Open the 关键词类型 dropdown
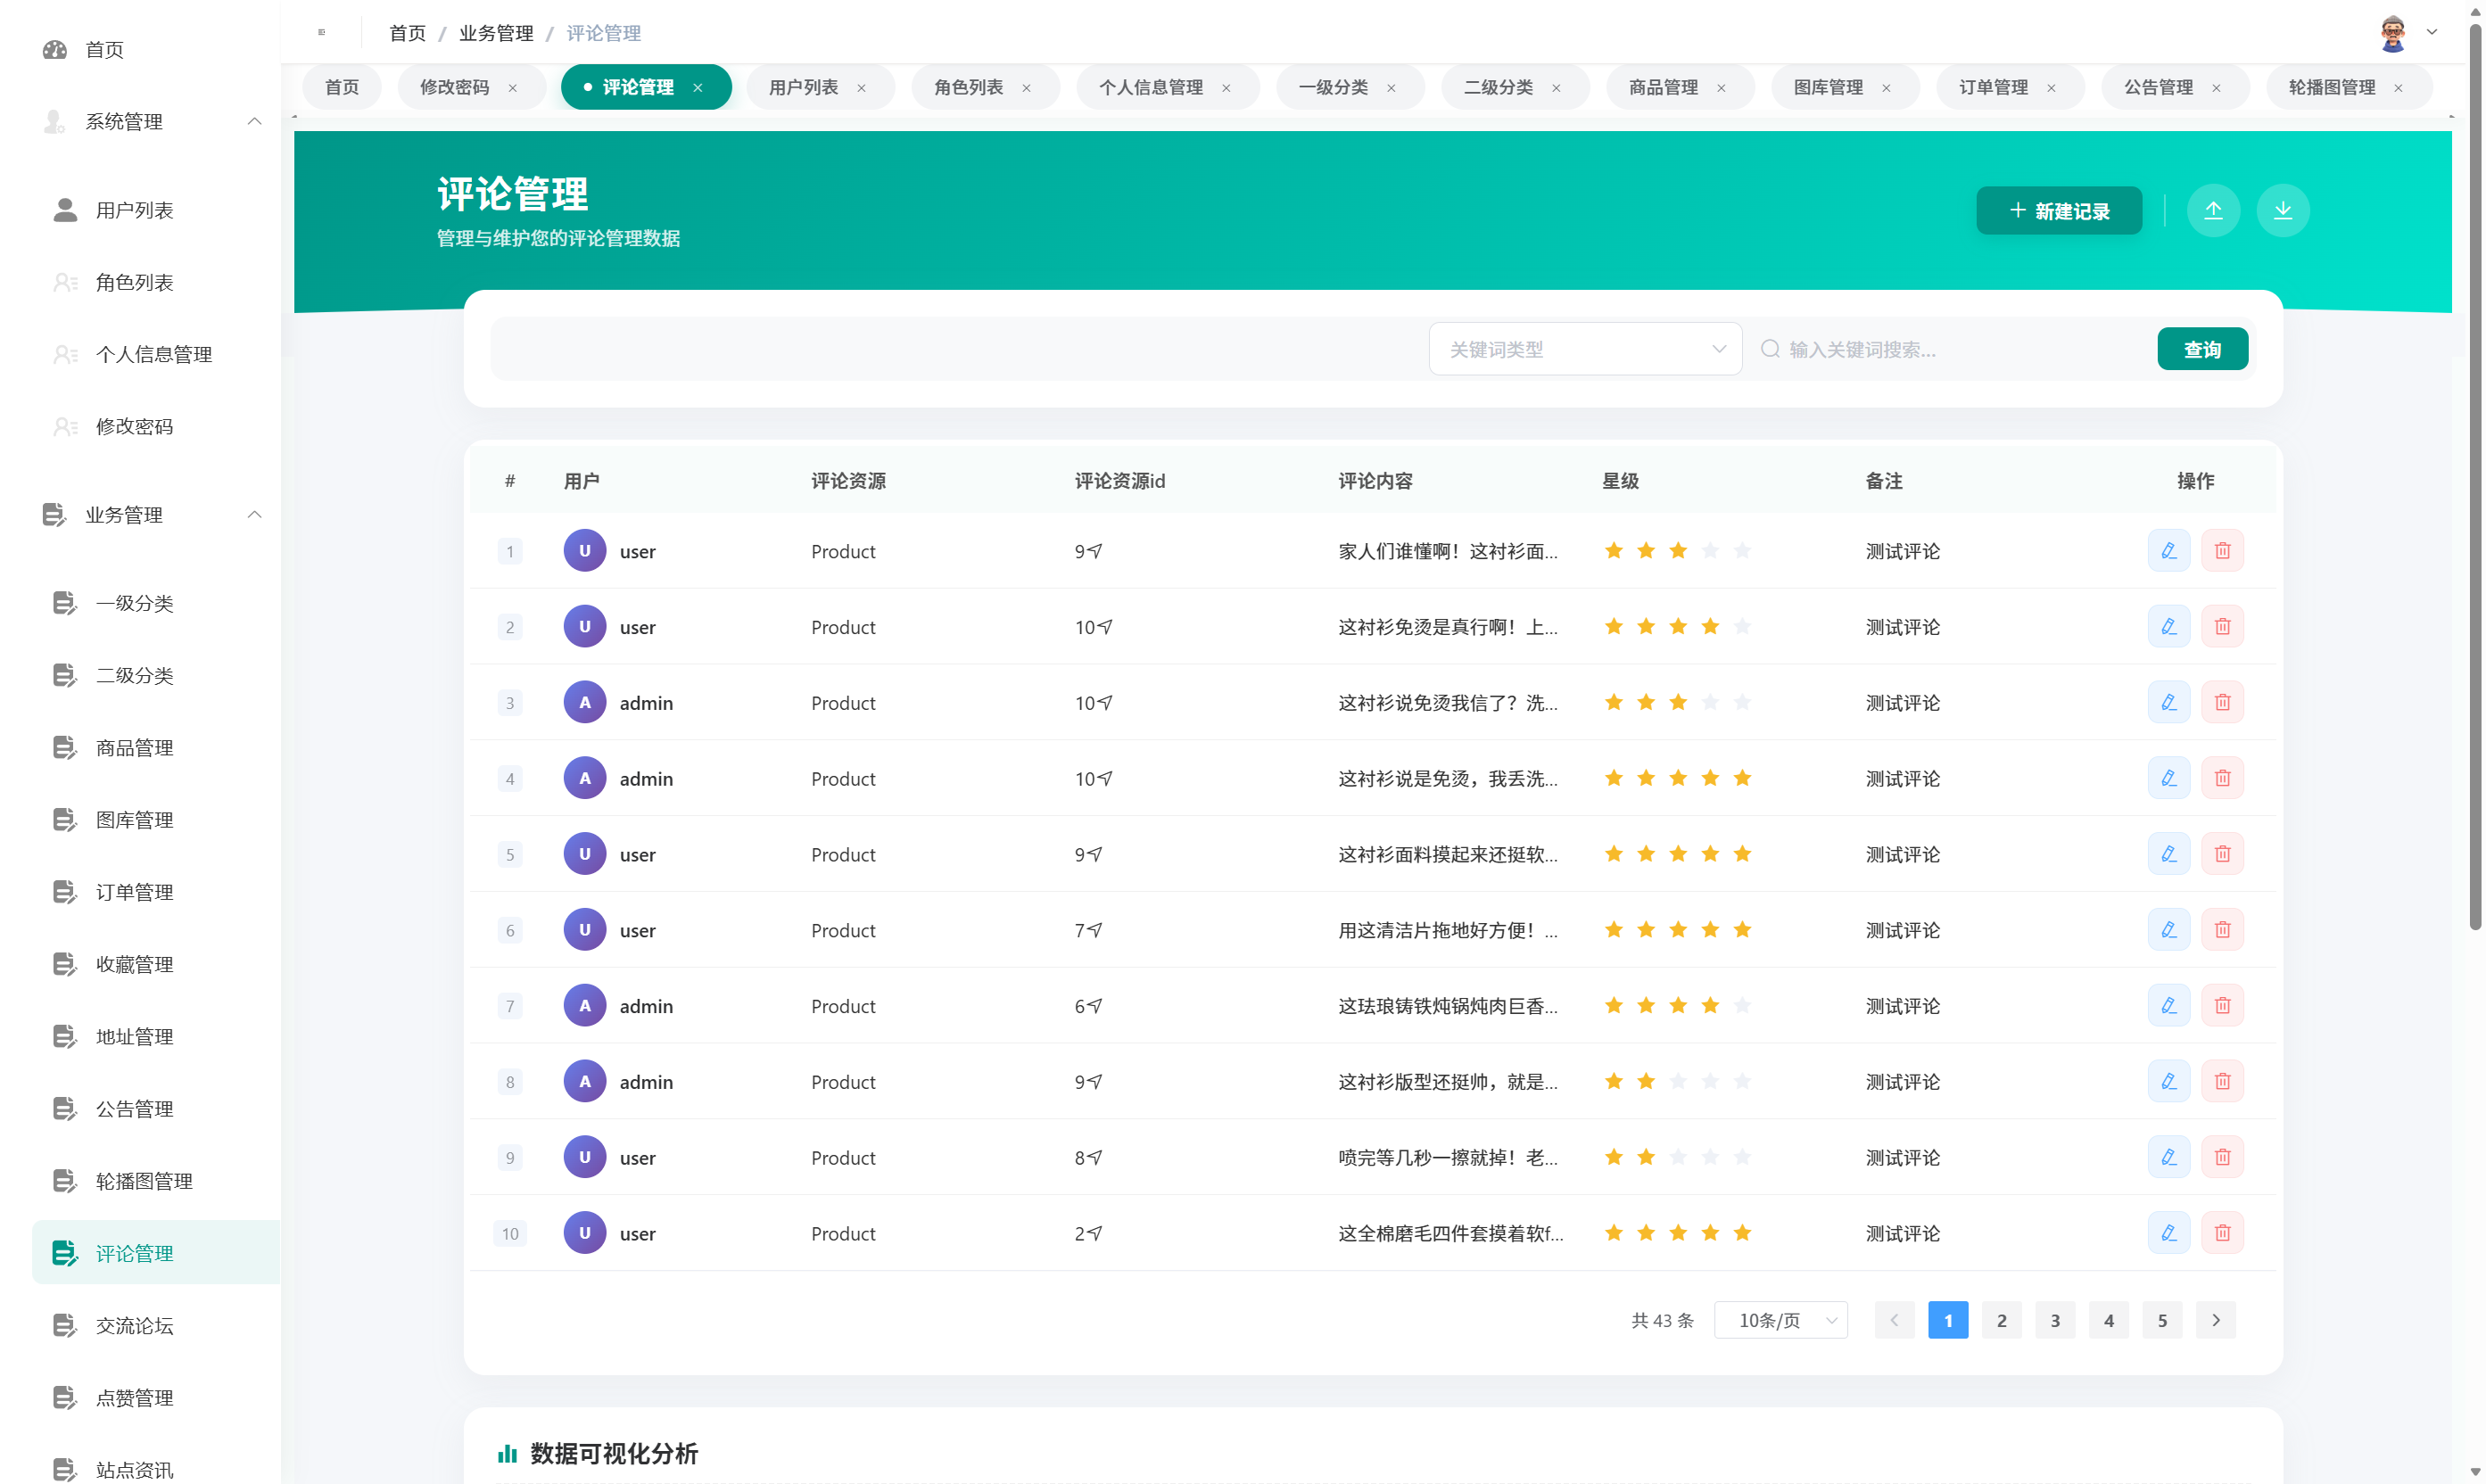 click(x=1585, y=348)
